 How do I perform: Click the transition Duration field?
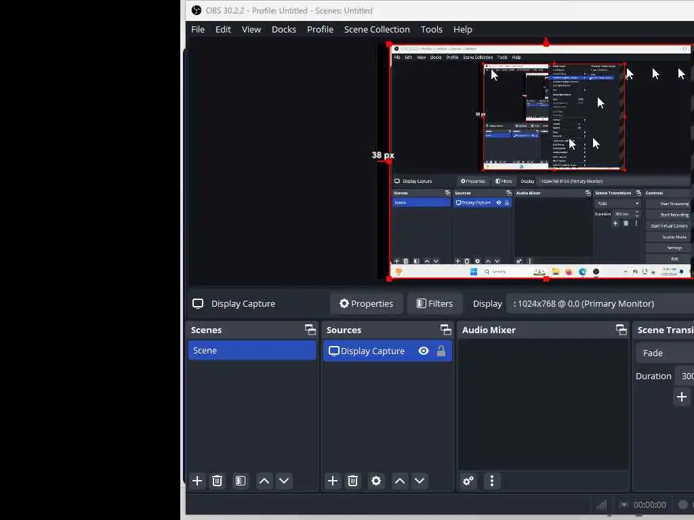click(685, 376)
